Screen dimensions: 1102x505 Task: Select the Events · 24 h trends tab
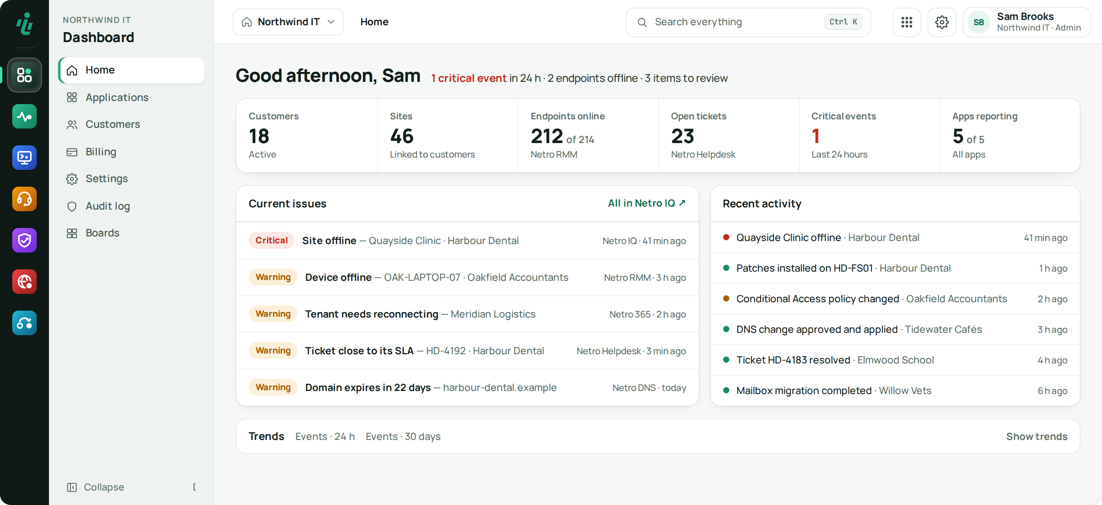point(325,436)
